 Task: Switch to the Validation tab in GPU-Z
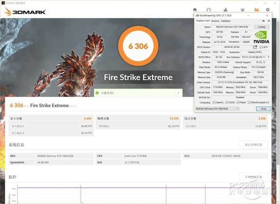(225, 21)
